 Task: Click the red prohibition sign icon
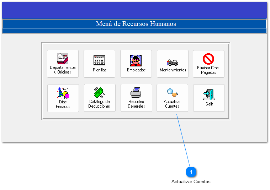click(x=208, y=59)
